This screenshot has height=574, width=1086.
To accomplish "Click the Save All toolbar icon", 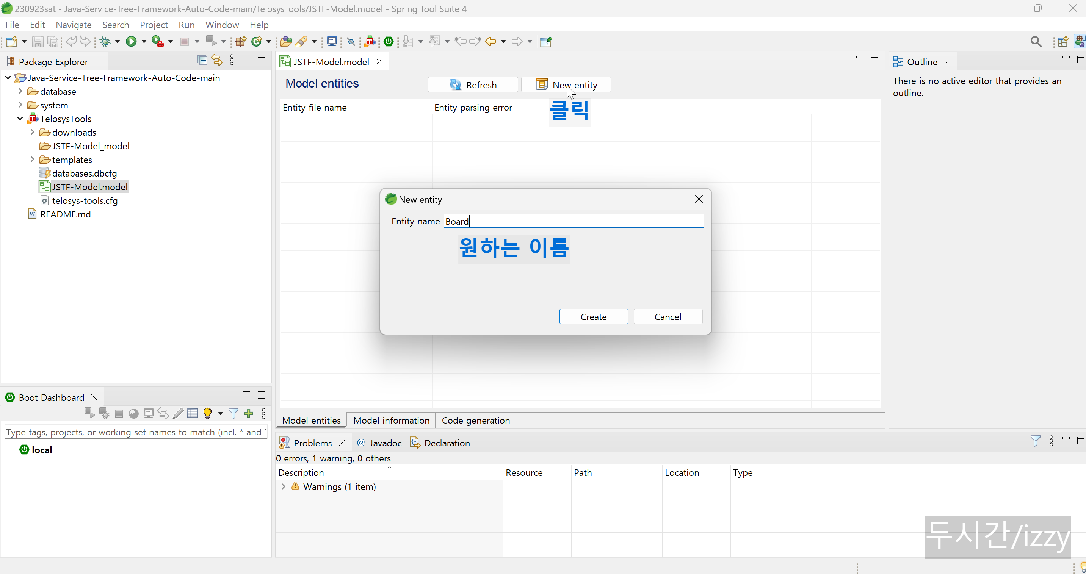I will (53, 41).
